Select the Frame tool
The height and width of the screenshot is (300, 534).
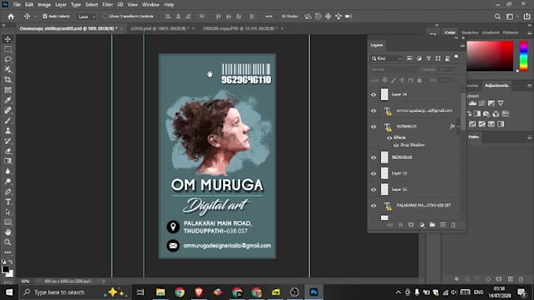click(8, 90)
